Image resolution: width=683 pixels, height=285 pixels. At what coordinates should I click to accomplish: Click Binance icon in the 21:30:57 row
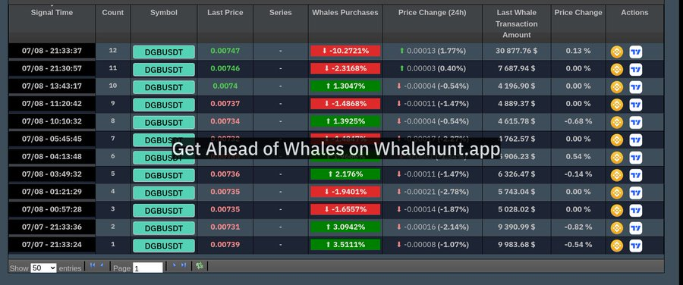616,70
